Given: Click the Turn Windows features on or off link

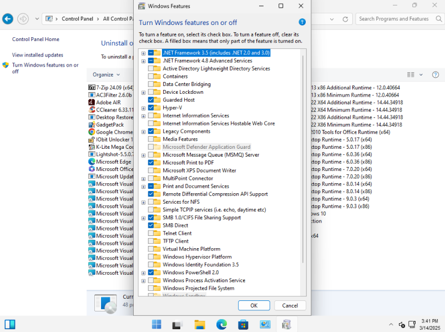Looking at the screenshot, I should click(x=45, y=68).
